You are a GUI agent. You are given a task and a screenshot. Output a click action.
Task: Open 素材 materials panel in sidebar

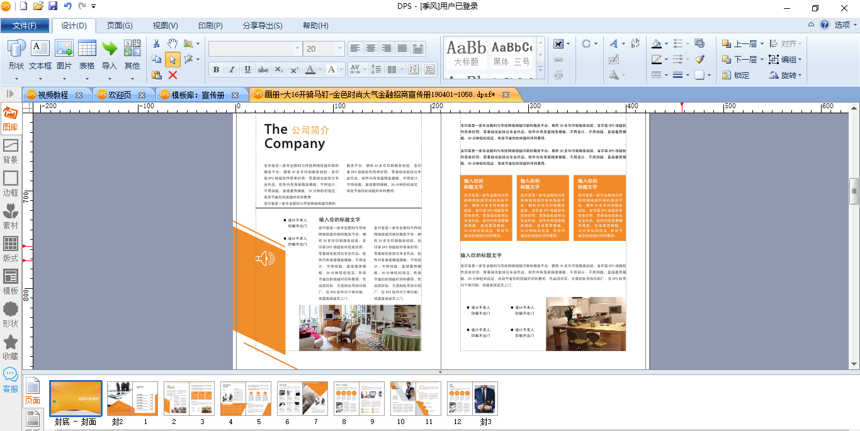point(11,216)
